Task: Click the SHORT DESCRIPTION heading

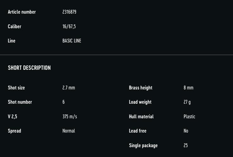Action: (29, 68)
